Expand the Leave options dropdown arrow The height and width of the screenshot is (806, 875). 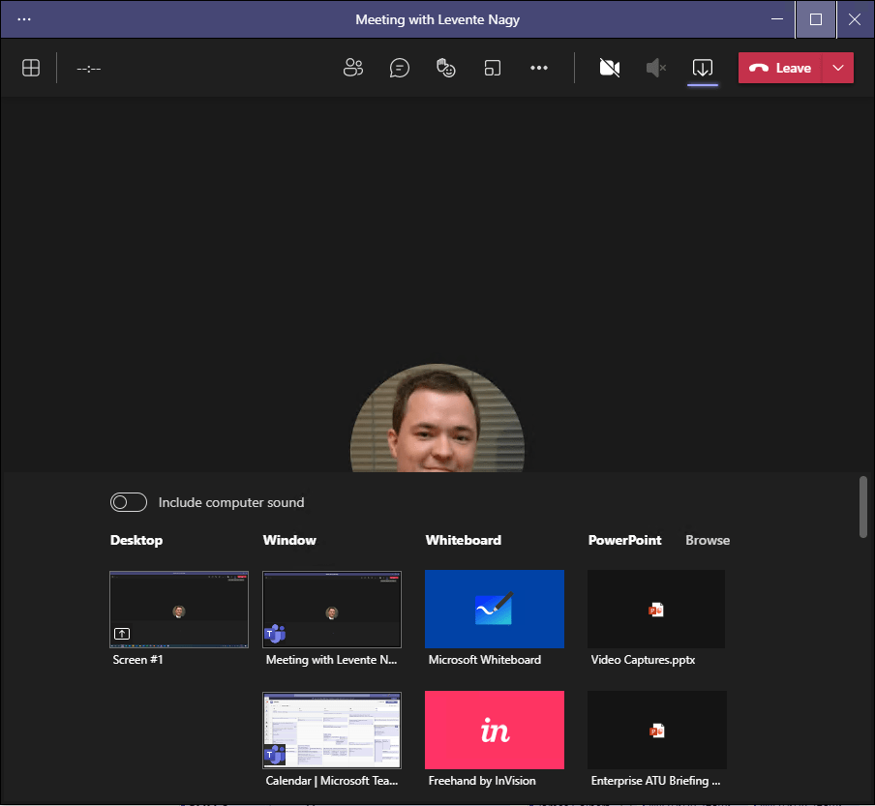point(837,68)
